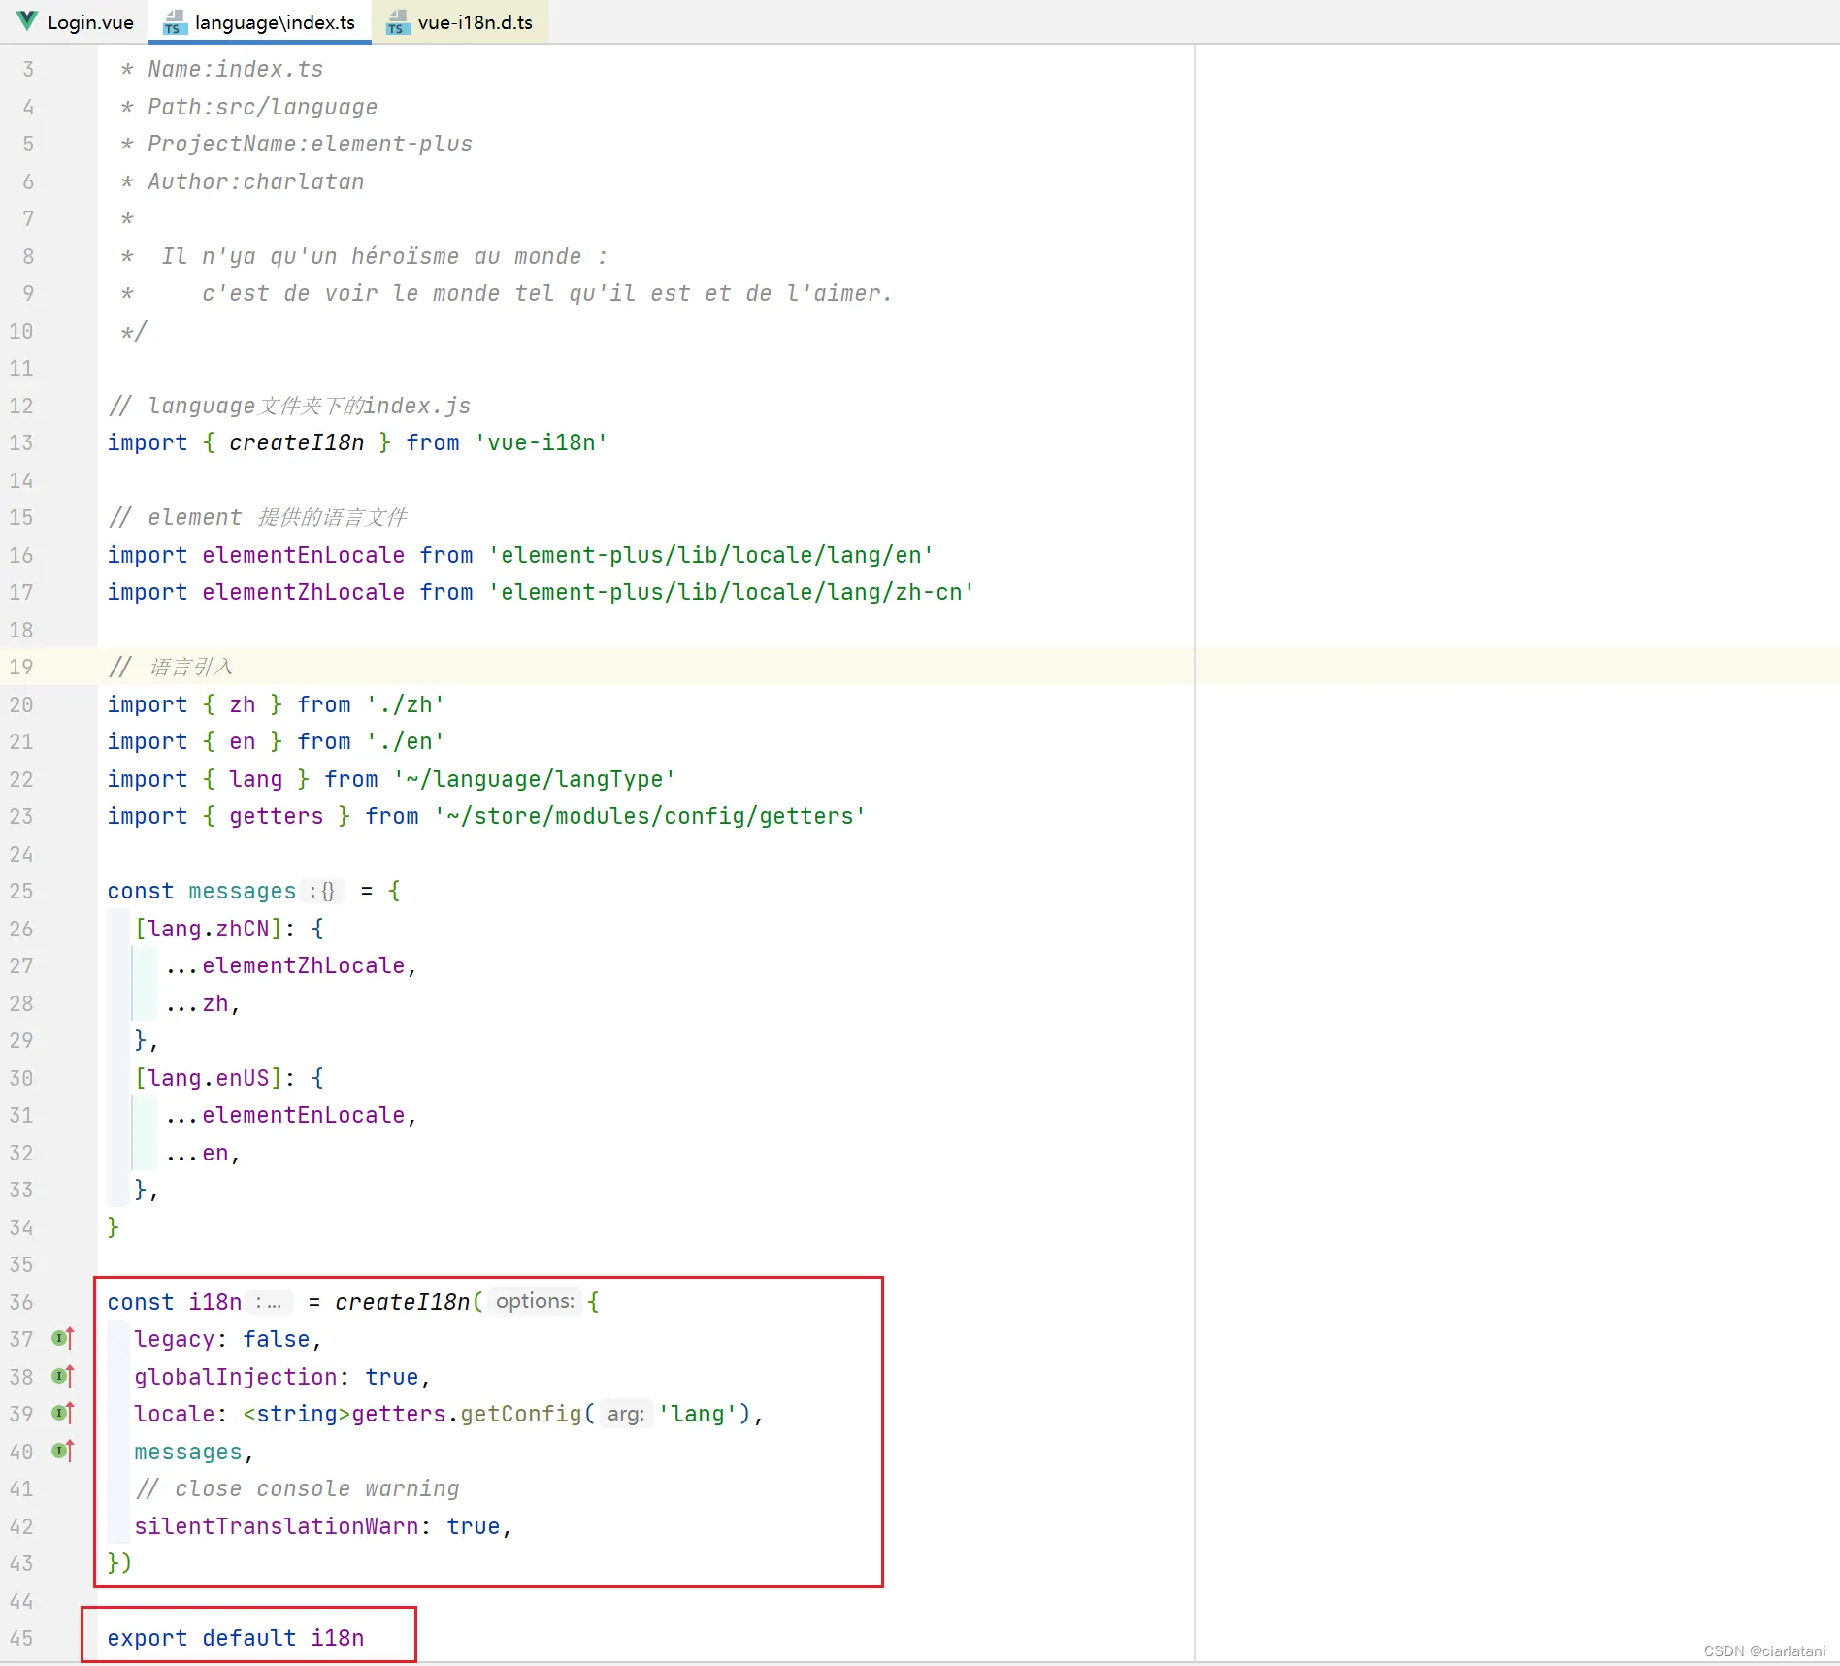This screenshot has height=1666, width=1840.
Task: Click line number 19 in the gutter
Action: coord(21,667)
